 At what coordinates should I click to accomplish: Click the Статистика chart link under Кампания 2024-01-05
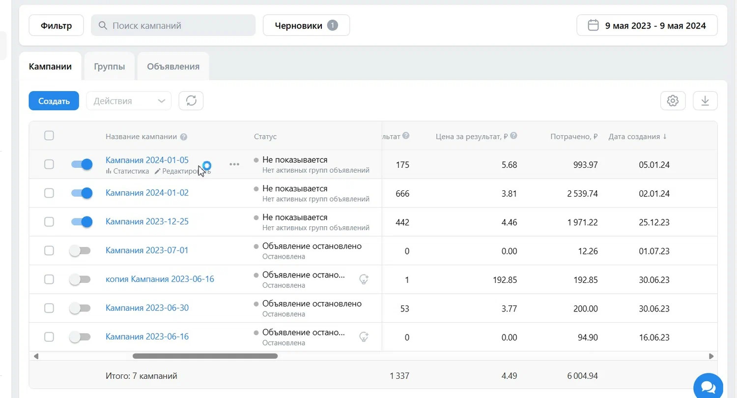pyautogui.click(x=127, y=171)
